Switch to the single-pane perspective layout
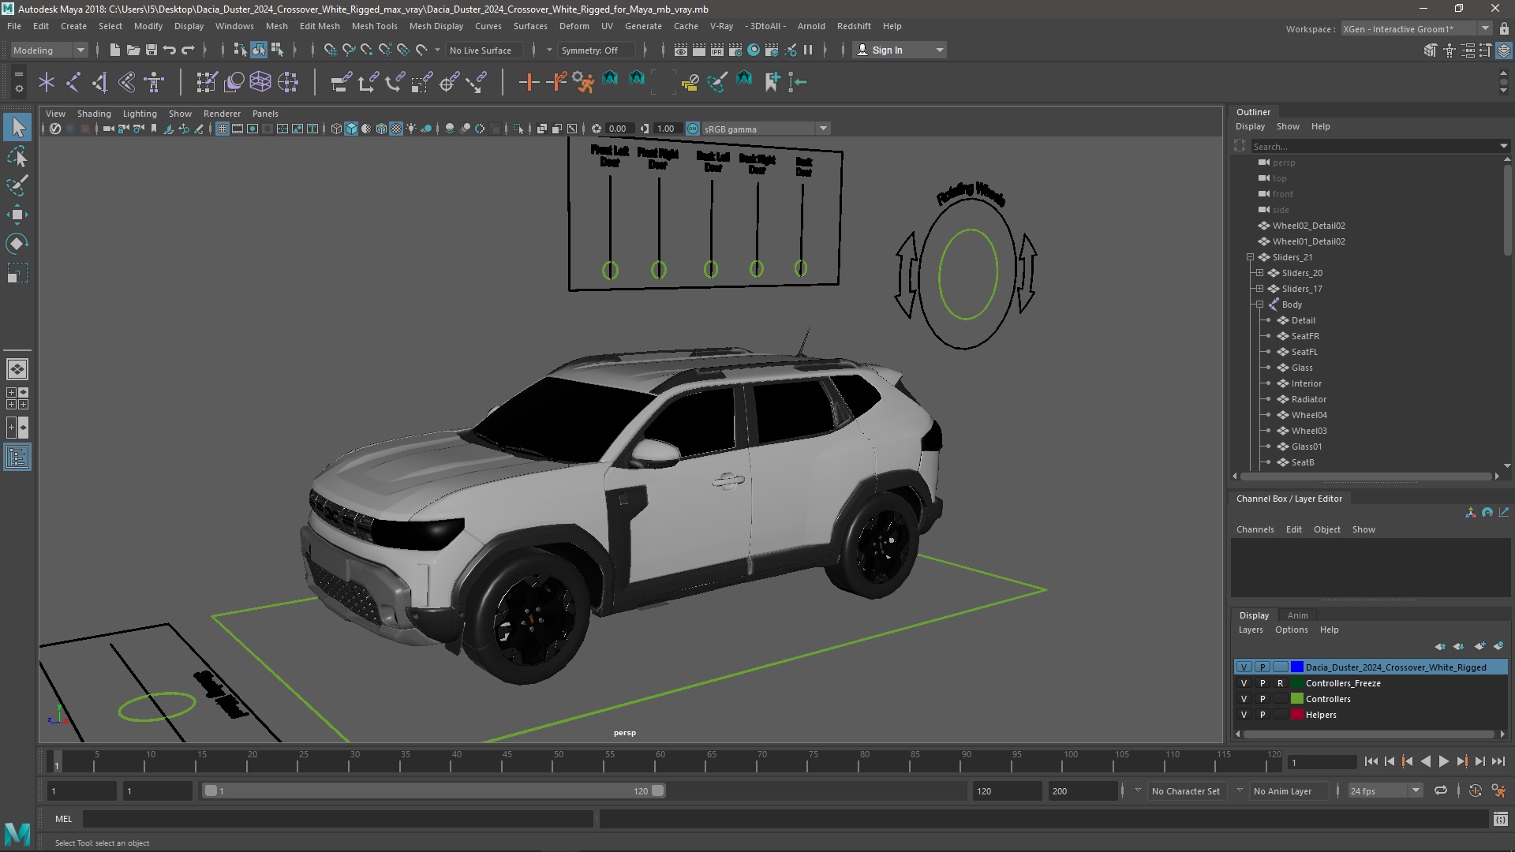 click(x=17, y=368)
